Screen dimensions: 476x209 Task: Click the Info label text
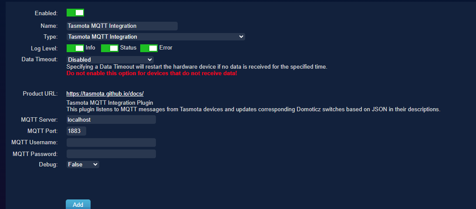91,48
